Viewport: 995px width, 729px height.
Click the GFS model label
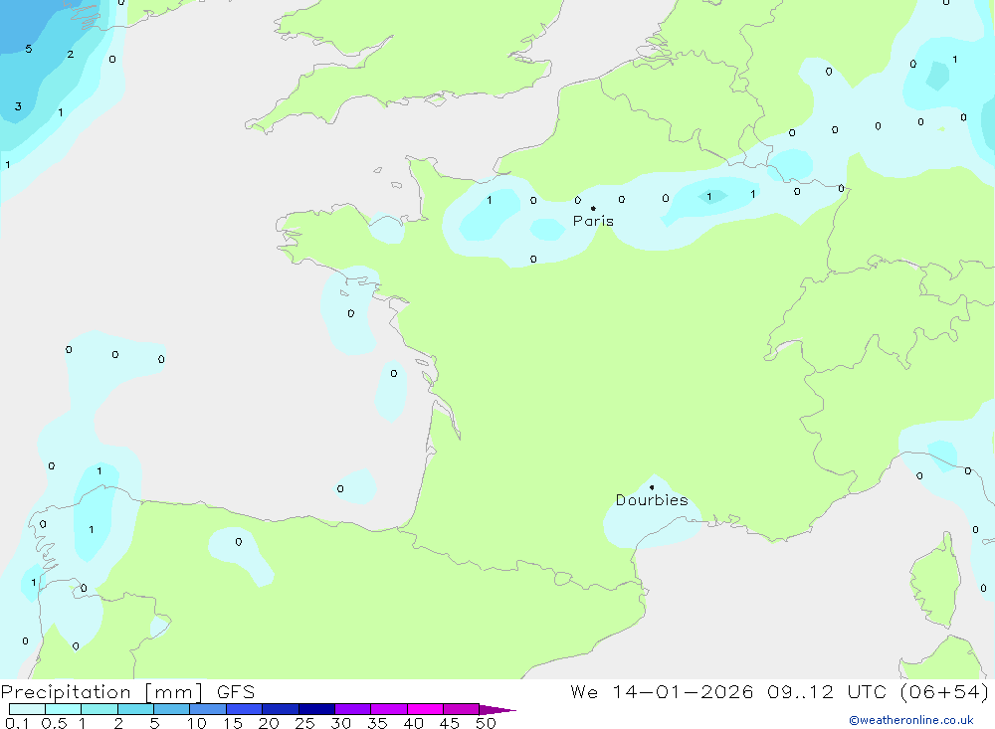click(236, 692)
